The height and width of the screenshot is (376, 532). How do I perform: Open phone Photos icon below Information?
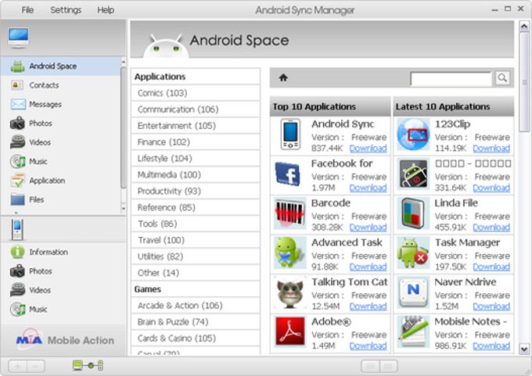pyautogui.click(x=17, y=271)
